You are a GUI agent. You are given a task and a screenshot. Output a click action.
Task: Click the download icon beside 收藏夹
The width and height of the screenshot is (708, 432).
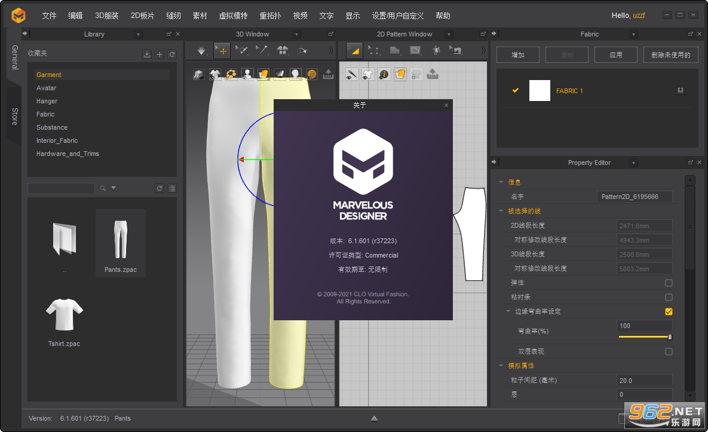tap(147, 54)
